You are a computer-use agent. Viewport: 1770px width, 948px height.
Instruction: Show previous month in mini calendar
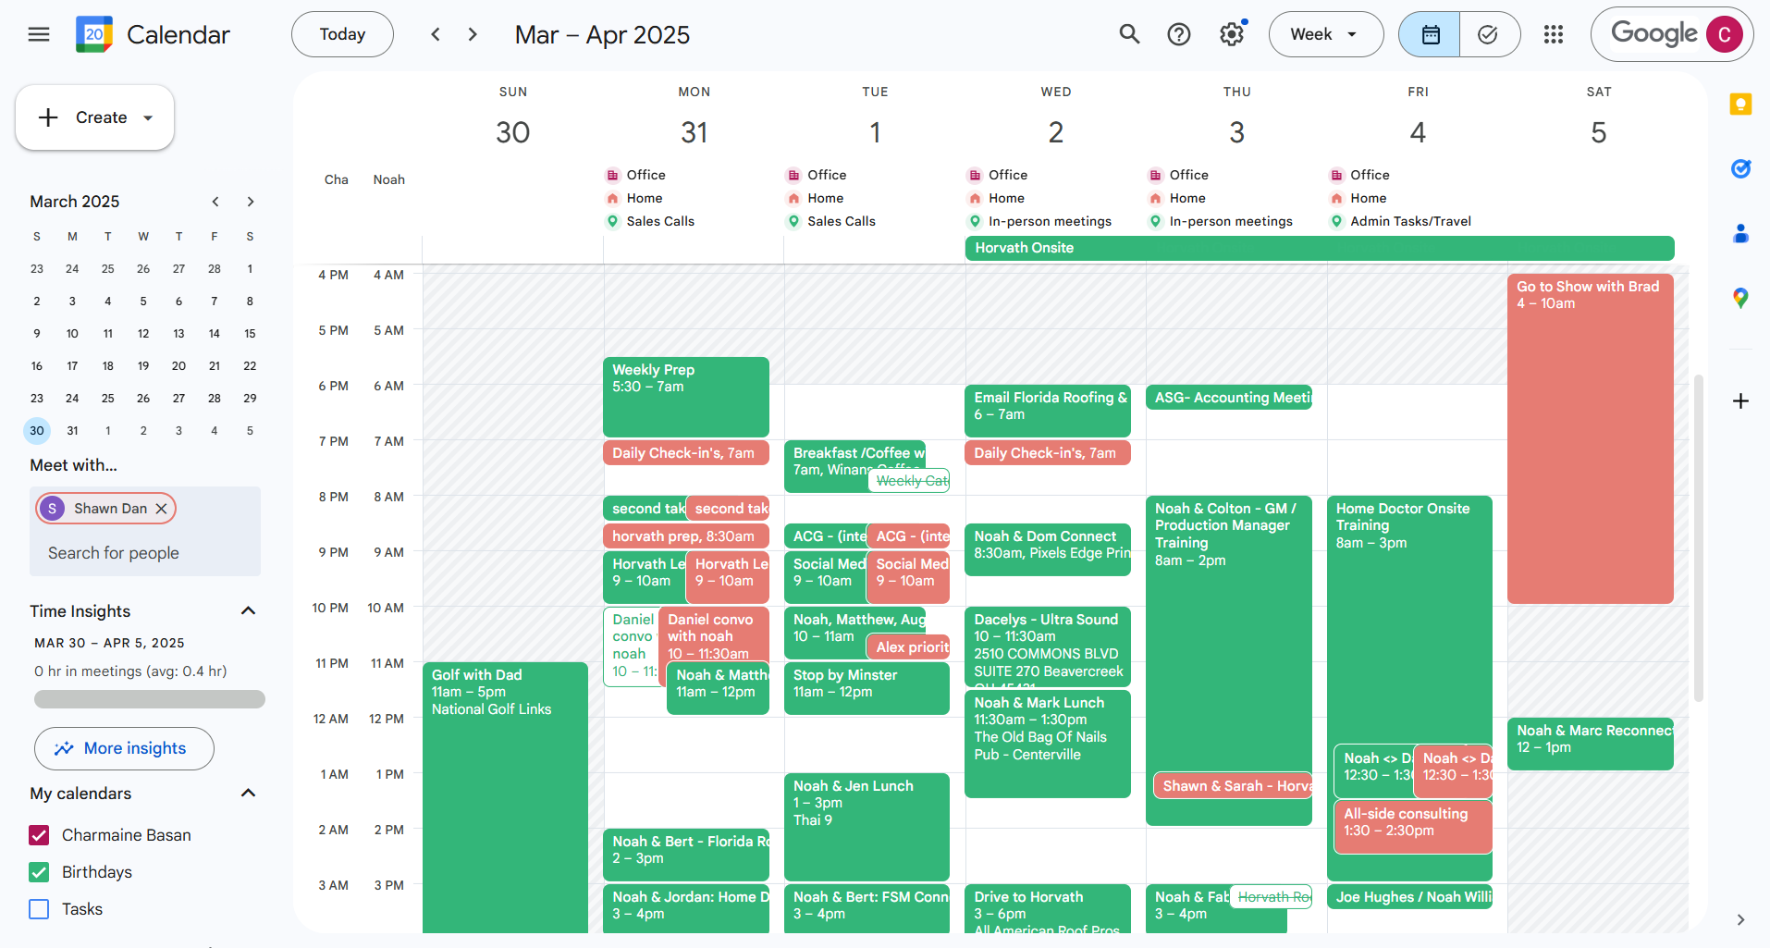tap(215, 202)
